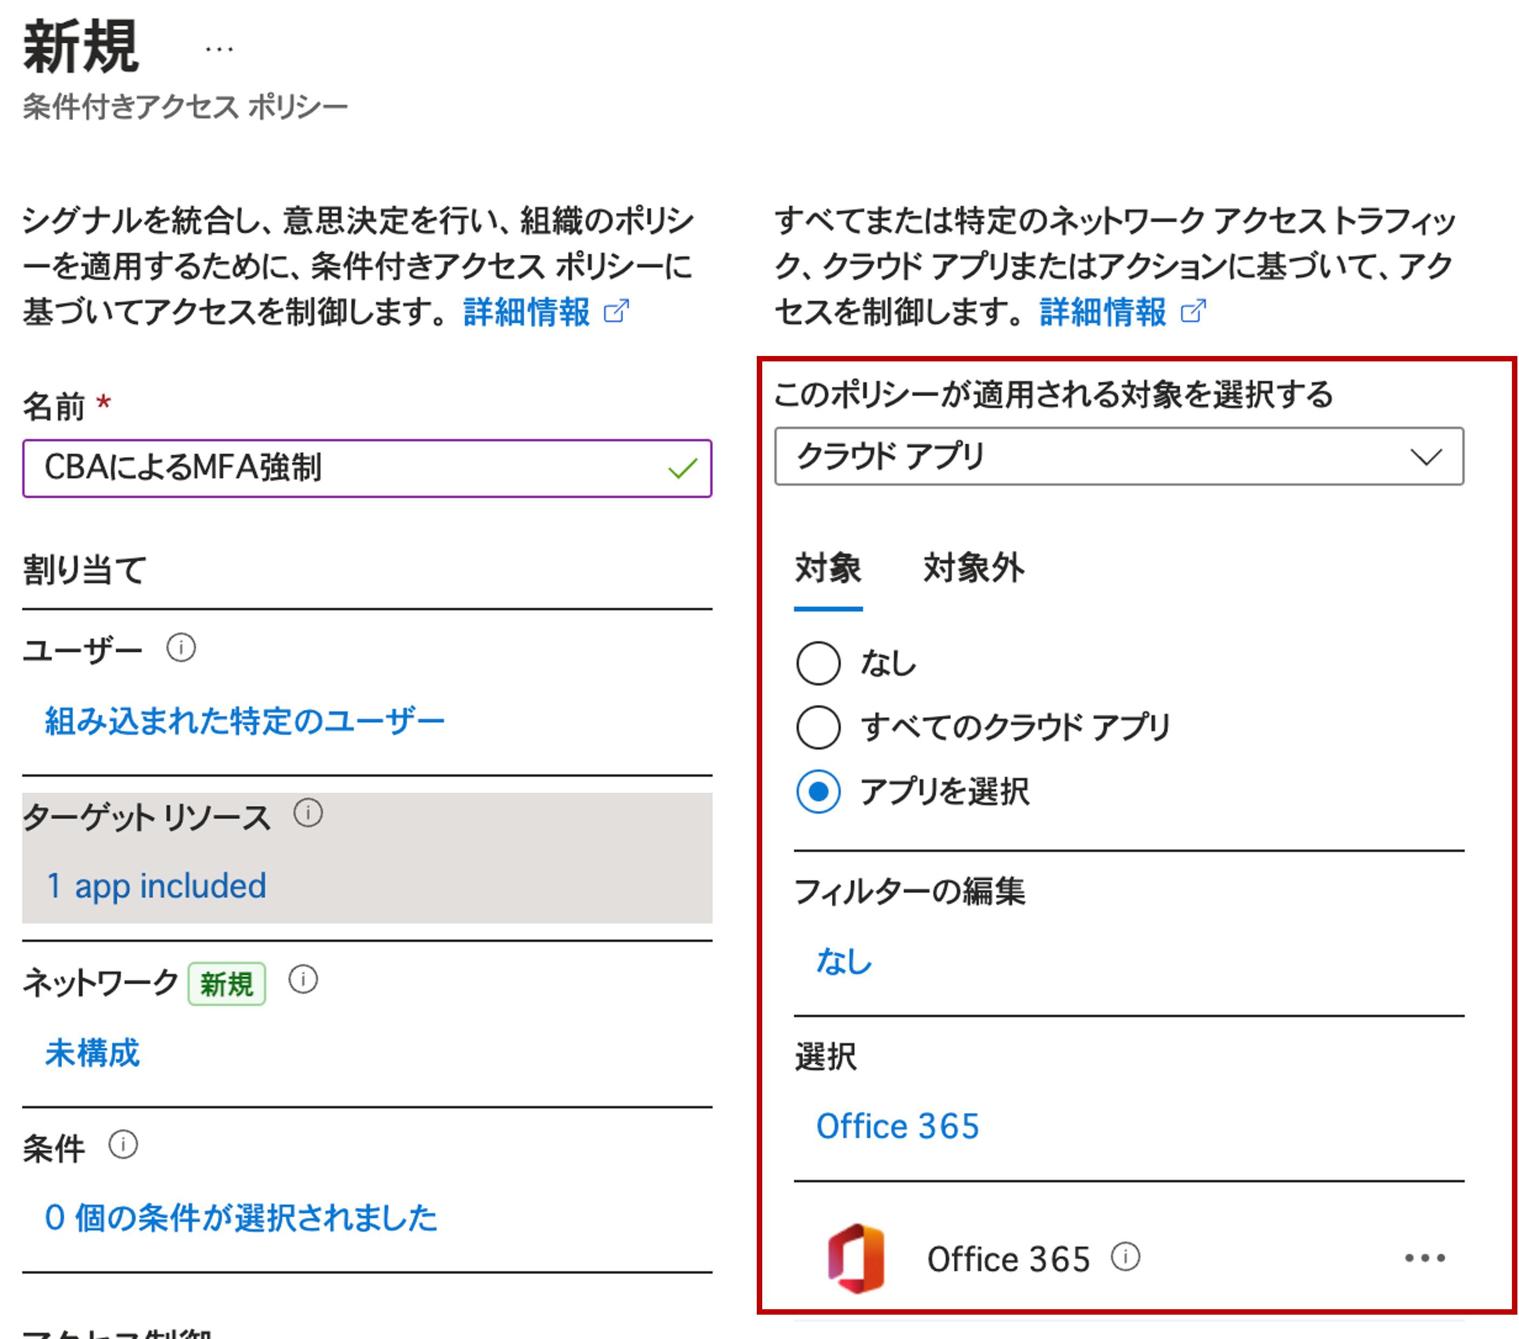Click the info icon next to Office 365
This screenshot has height=1339, width=1519.
click(1125, 1257)
